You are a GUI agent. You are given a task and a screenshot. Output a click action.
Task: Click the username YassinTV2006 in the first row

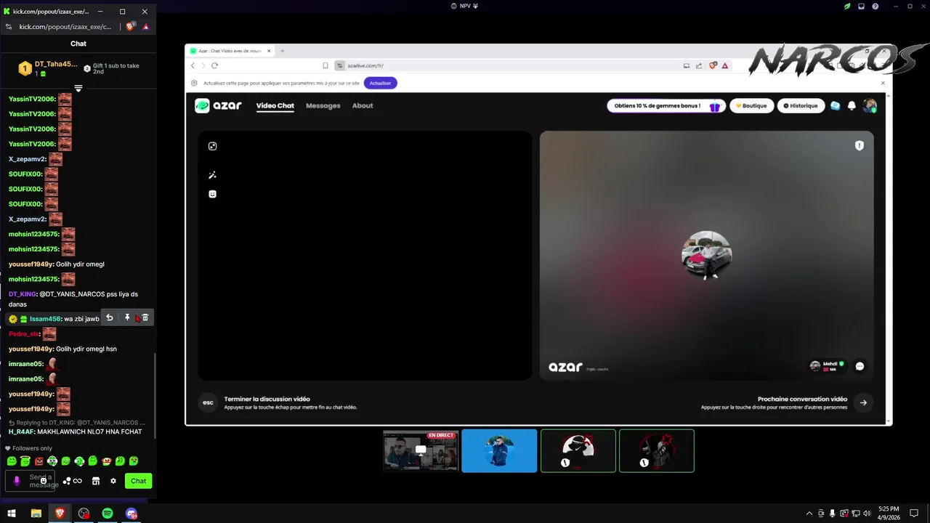click(32, 99)
